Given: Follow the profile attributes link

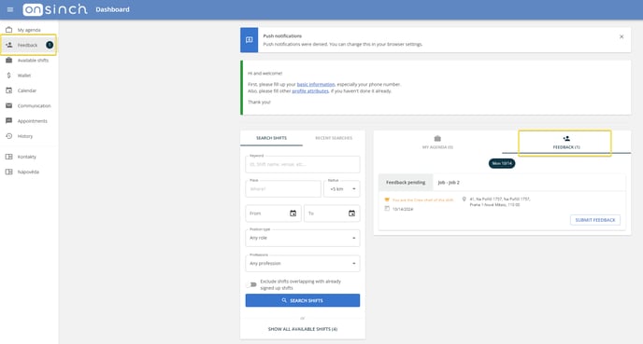Looking at the screenshot, I should pos(310,91).
